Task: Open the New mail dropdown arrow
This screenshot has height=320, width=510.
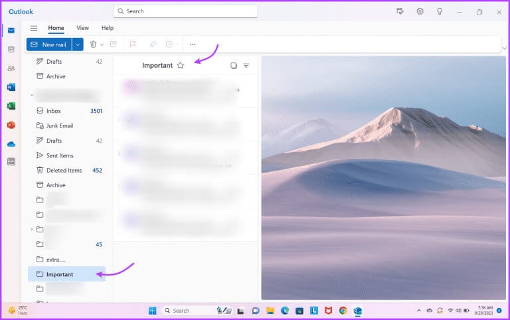Action: (78, 44)
